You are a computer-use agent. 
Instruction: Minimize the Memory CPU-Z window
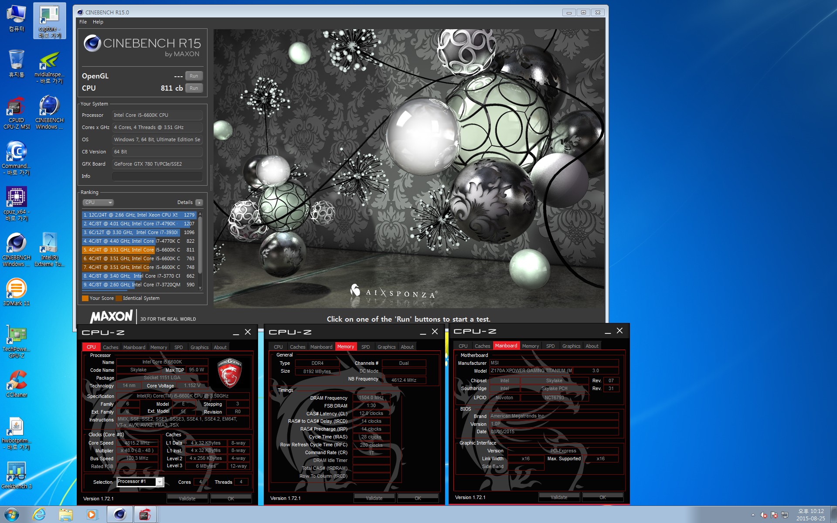[x=423, y=332]
